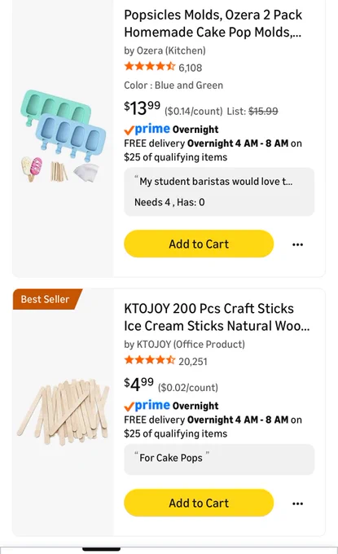Add Popsicles Molds to cart
The width and height of the screenshot is (338, 554).
point(199,244)
